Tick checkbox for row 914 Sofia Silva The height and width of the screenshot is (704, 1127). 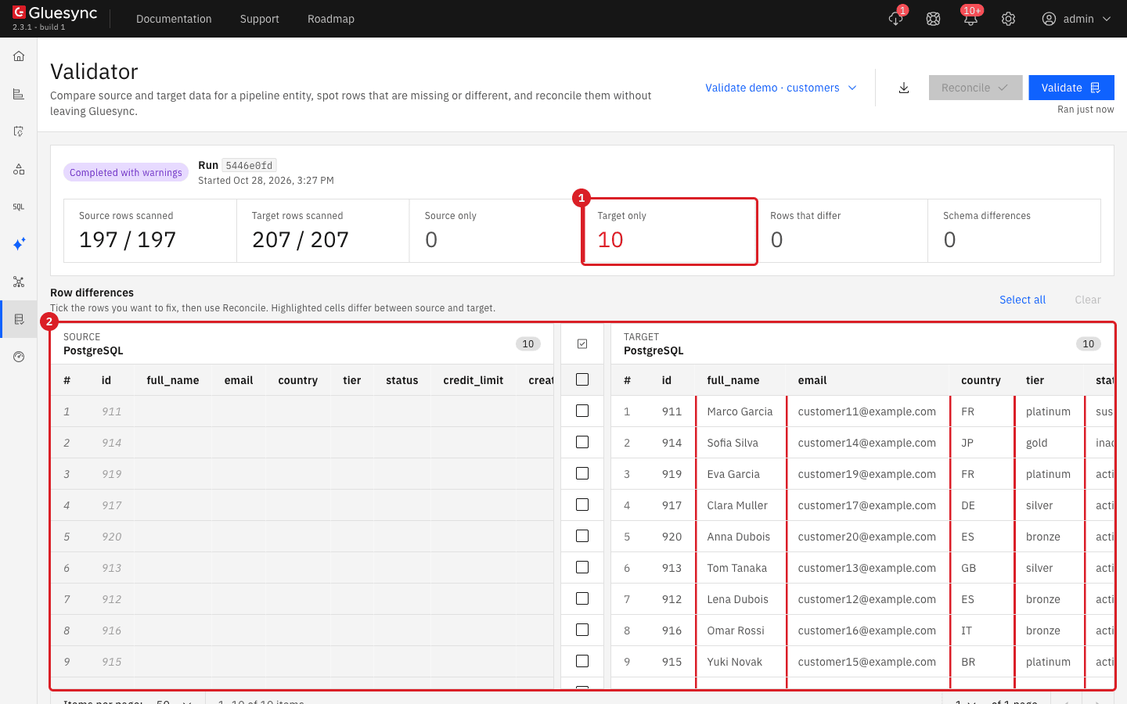point(582,442)
